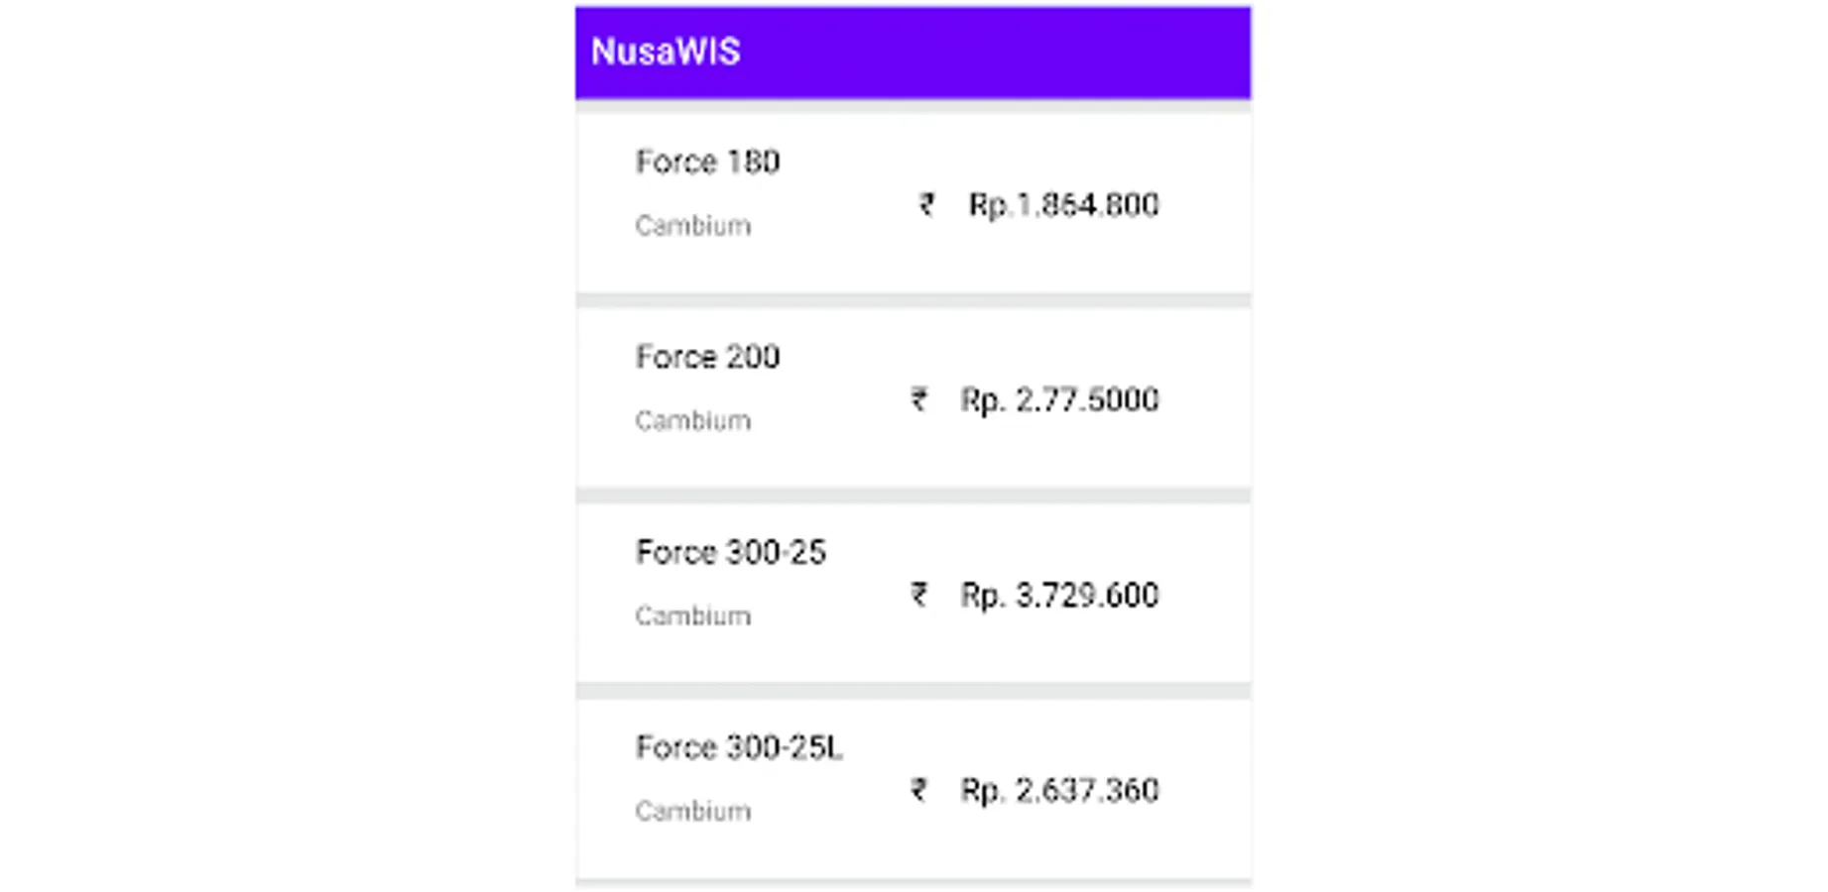Select the Rp. 2.637.360 price text
Image resolution: width=1828 pixels, height=892 pixels.
tap(1059, 791)
